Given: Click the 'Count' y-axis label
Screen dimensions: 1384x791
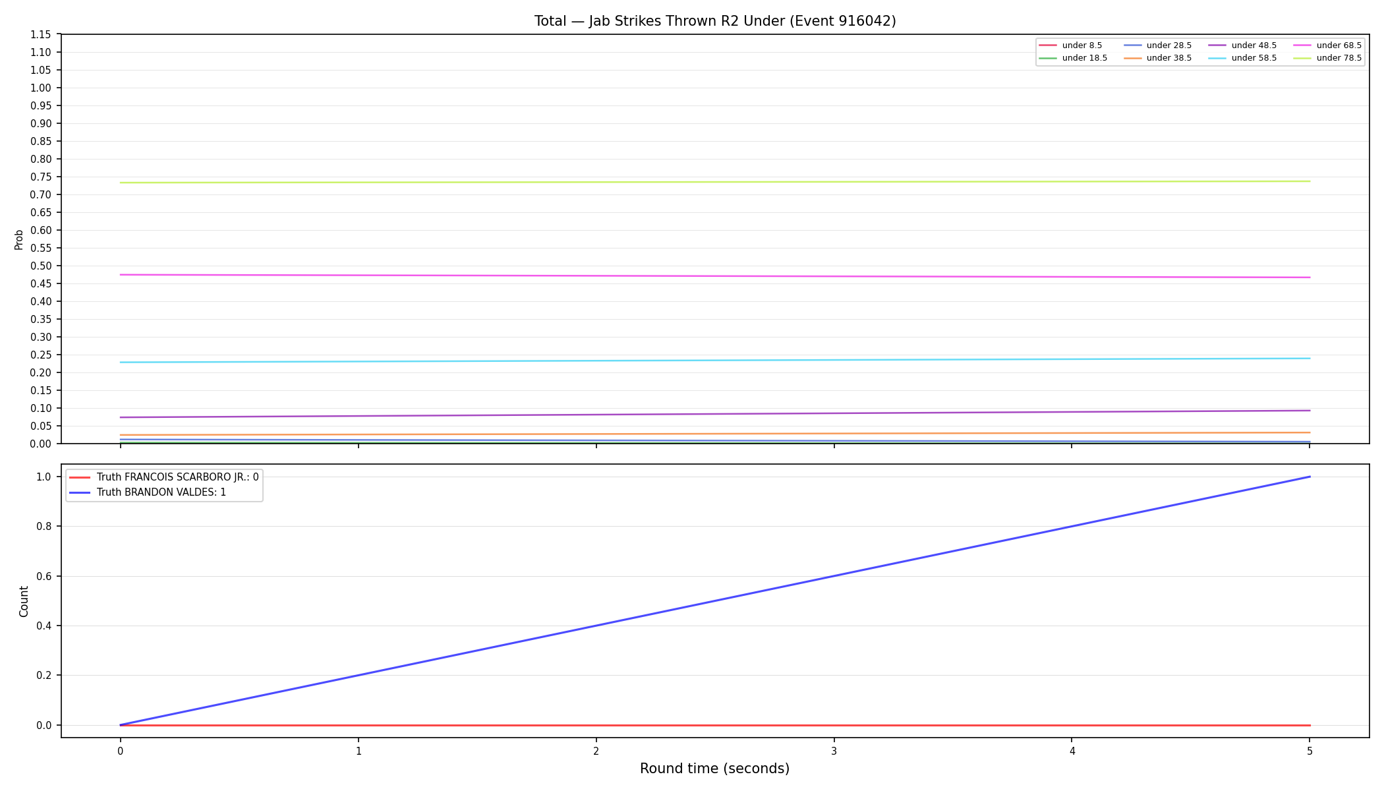Looking at the screenshot, I should click(x=24, y=601).
